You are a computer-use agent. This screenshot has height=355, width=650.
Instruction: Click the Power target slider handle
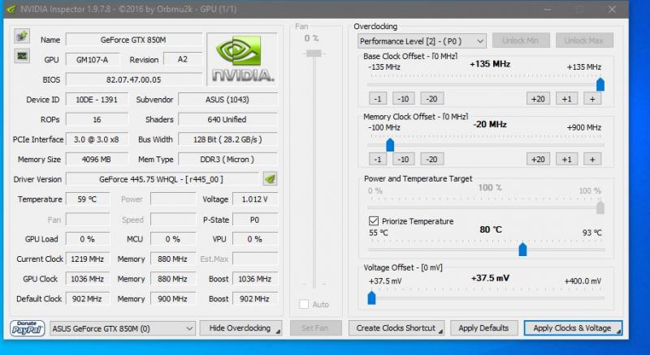tap(600, 207)
